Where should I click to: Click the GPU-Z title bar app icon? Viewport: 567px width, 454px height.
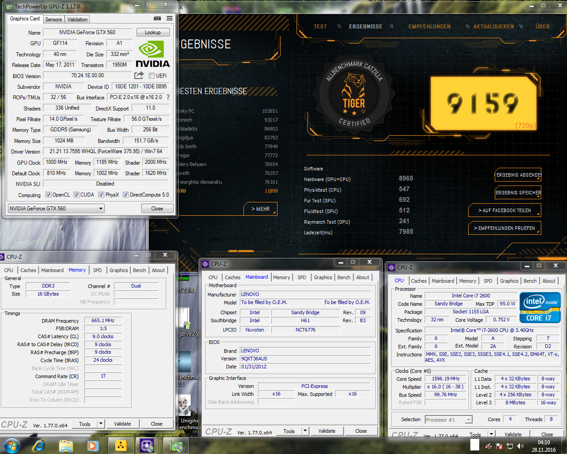point(9,6)
